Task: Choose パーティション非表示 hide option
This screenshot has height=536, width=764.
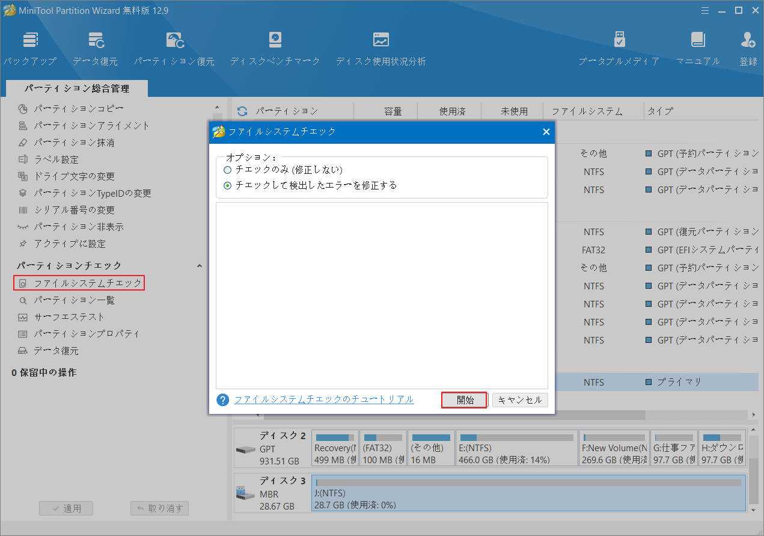Action: pos(79,227)
